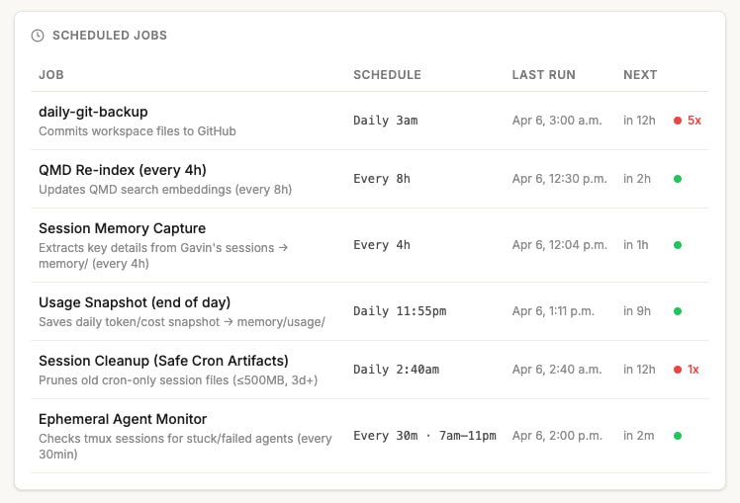The width and height of the screenshot is (740, 503).
Task: Click 'Prunes old cron-only session files' description
Action: click(178, 380)
